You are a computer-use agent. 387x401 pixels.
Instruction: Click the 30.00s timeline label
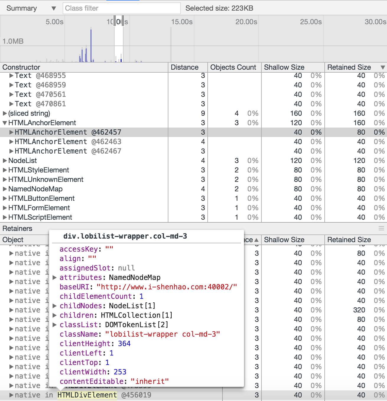pyautogui.click(x=375, y=22)
